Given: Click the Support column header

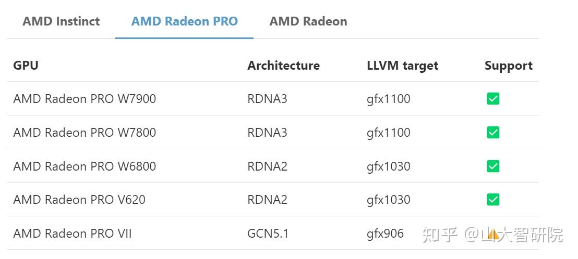Looking at the screenshot, I should pyautogui.click(x=508, y=66).
